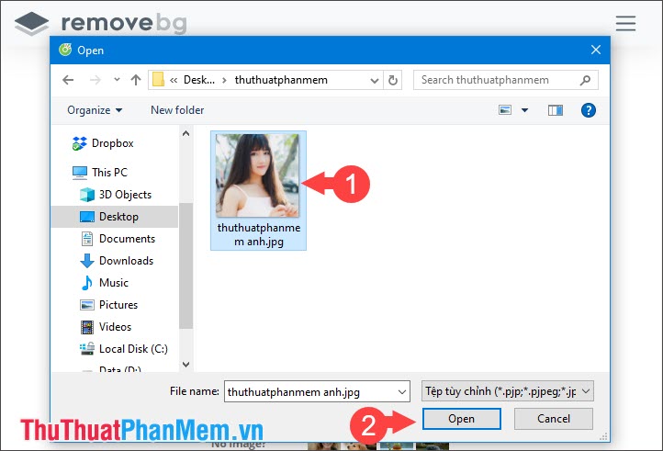Expand the address bar history dropdown

pyautogui.click(x=375, y=81)
